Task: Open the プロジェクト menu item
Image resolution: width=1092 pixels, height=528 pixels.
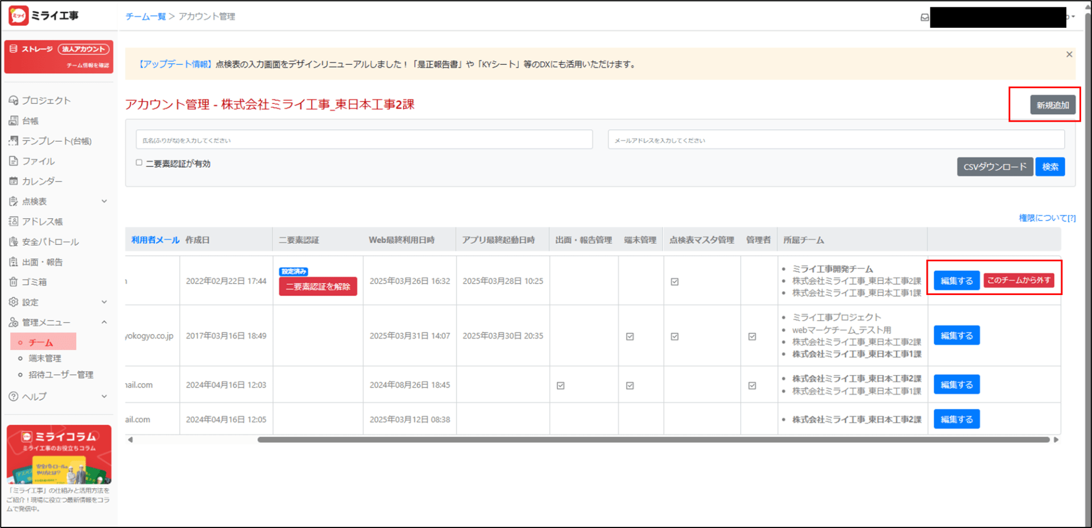Action: coord(46,101)
